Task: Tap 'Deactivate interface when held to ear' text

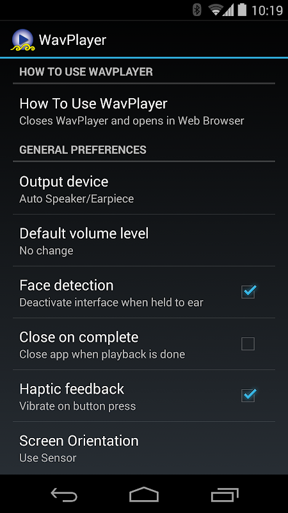Action: 111,303
